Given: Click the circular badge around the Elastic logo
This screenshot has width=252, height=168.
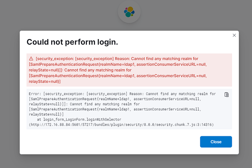Looking at the screenshot, I should click(x=129, y=12).
